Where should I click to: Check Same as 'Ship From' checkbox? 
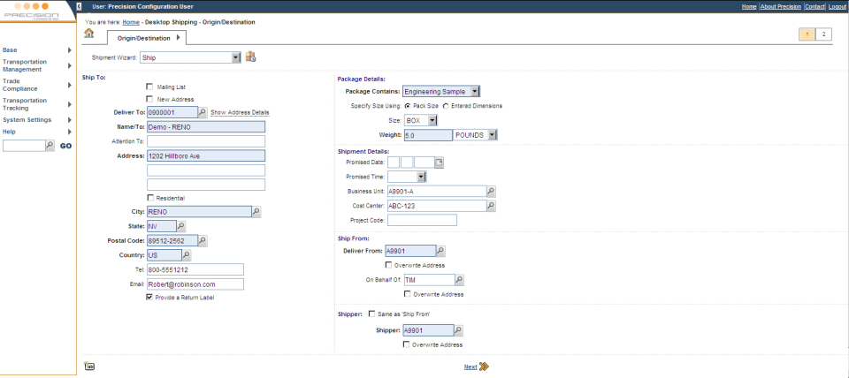coord(371,314)
